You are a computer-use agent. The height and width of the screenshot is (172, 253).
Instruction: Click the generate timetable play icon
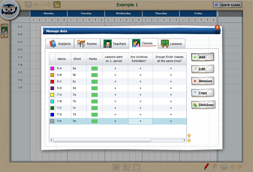tap(116, 167)
